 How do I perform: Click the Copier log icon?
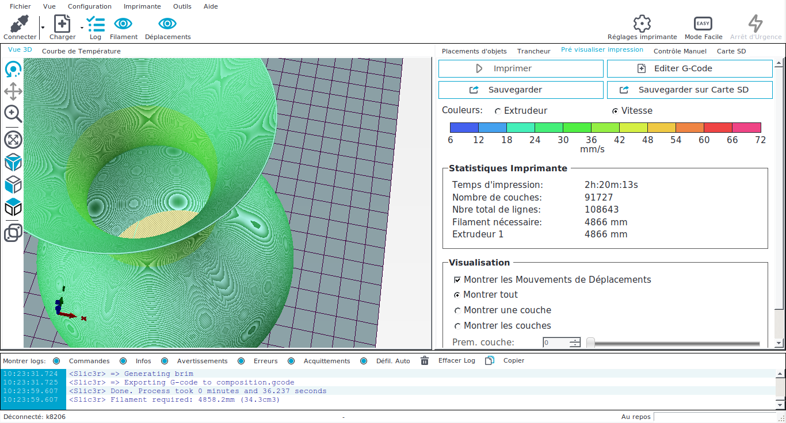(x=490, y=360)
